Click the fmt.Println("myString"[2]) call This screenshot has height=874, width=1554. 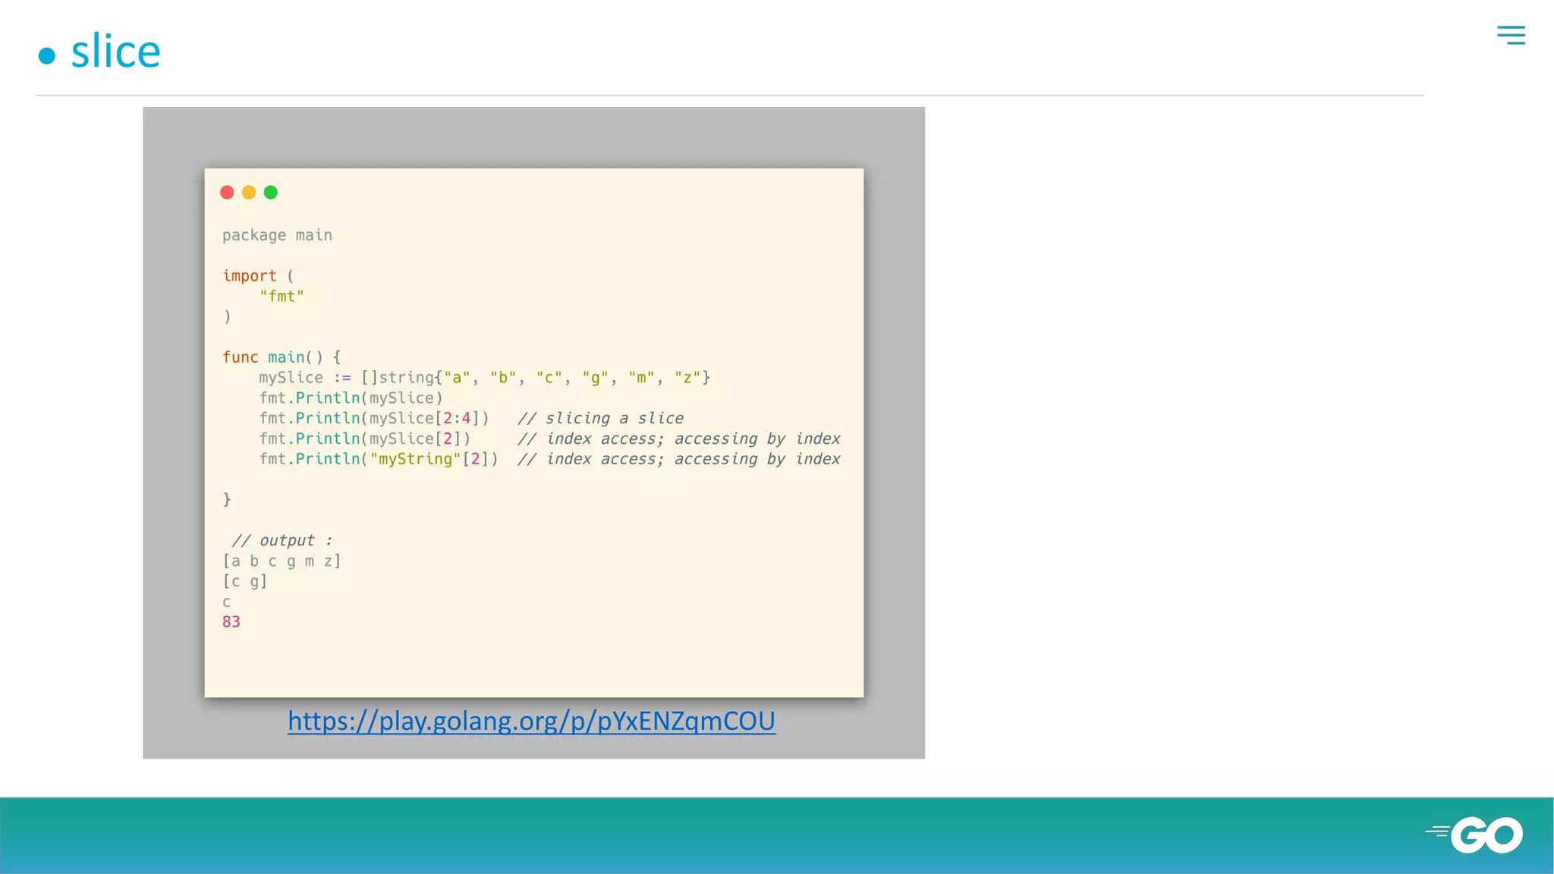tap(379, 460)
